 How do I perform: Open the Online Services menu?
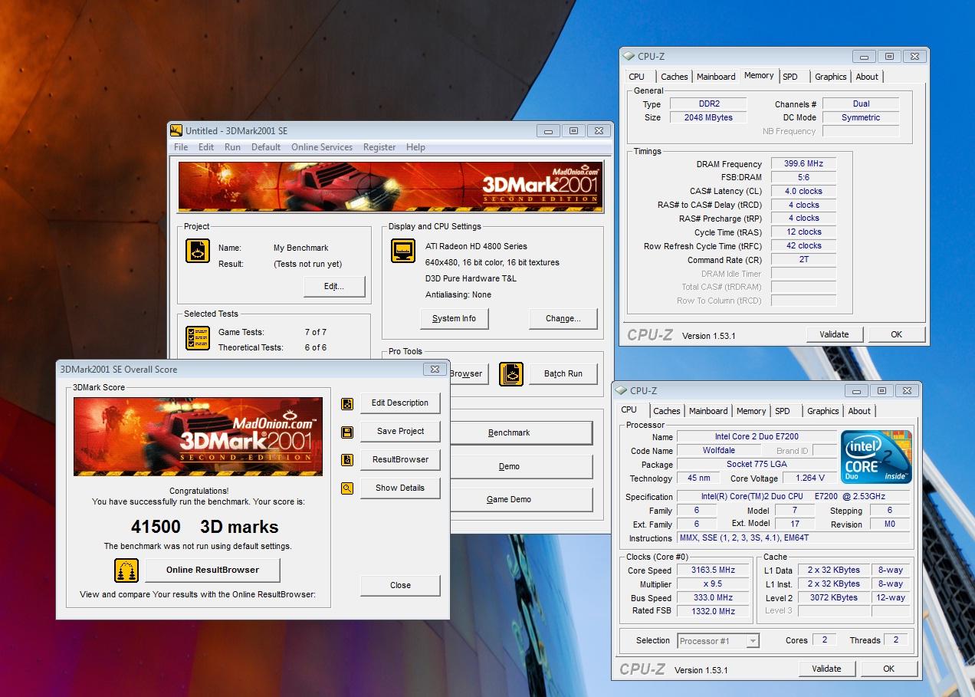[322, 147]
